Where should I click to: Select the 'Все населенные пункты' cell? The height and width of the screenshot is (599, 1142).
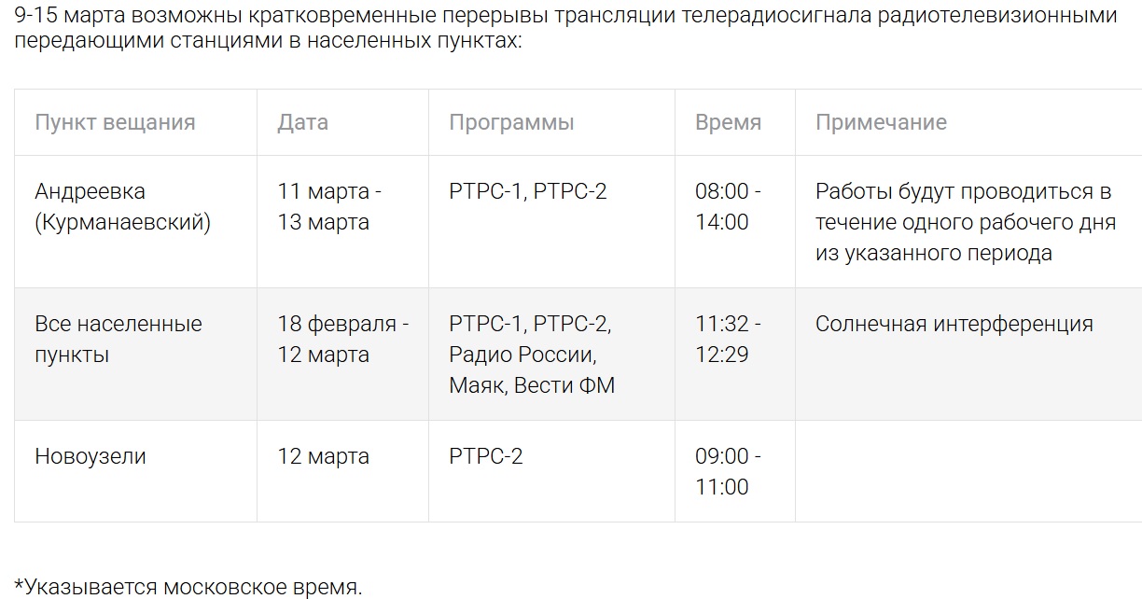point(118,339)
